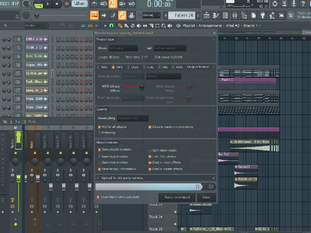Open the Tail dropdown in Project type
Viewport: 311px width, 233px height.
pos(170,48)
